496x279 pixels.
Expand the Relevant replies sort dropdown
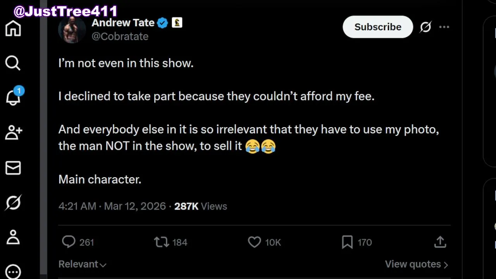click(82, 264)
